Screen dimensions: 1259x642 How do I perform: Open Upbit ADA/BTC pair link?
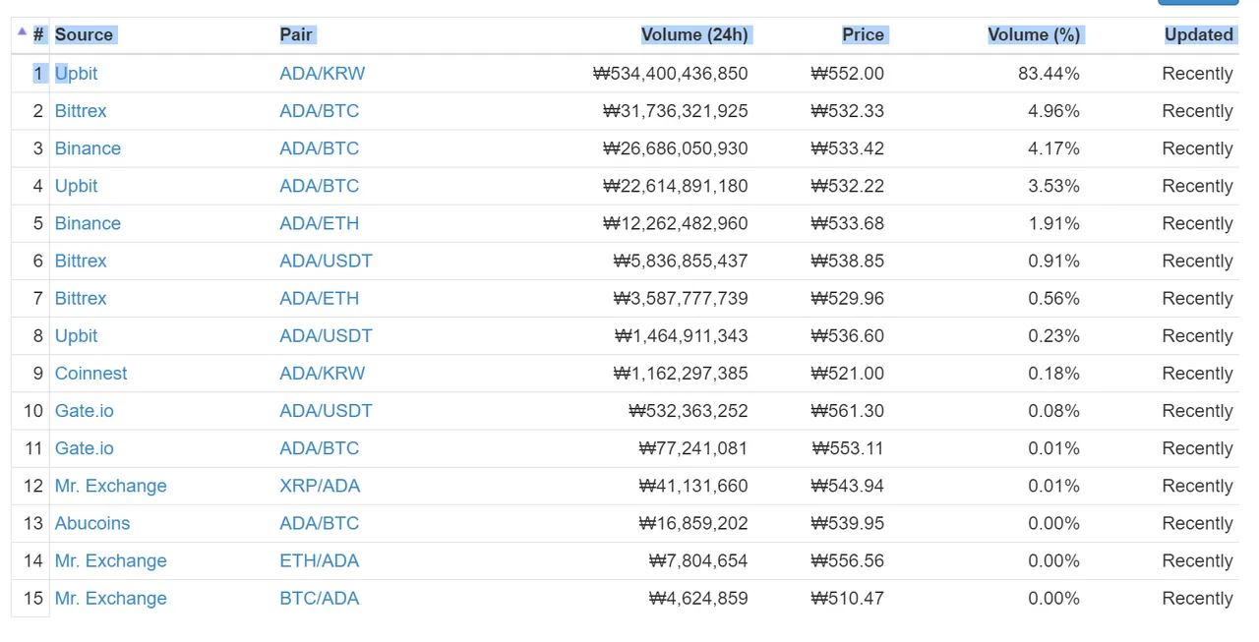pos(319,186)
